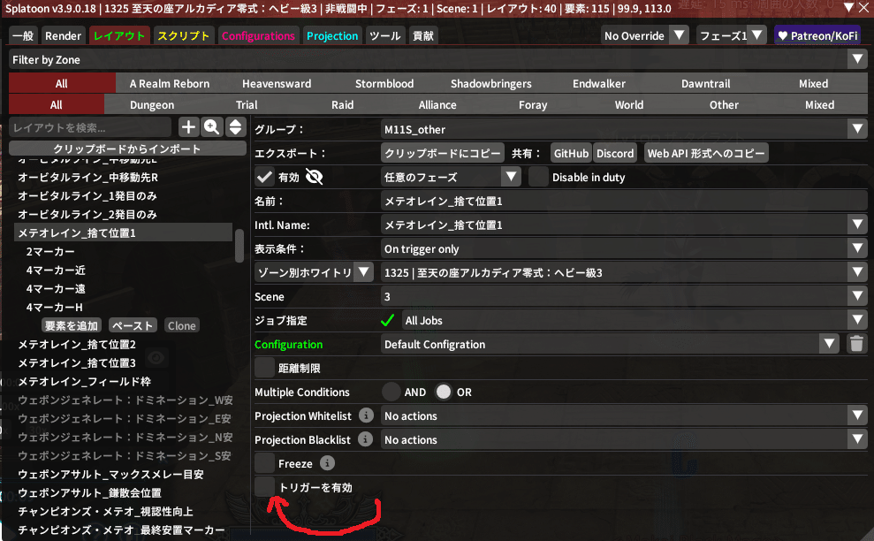This screenshot has height=541, width=874.
Task: Click the layout list vertical scrollbar
Action: point(239,246)
